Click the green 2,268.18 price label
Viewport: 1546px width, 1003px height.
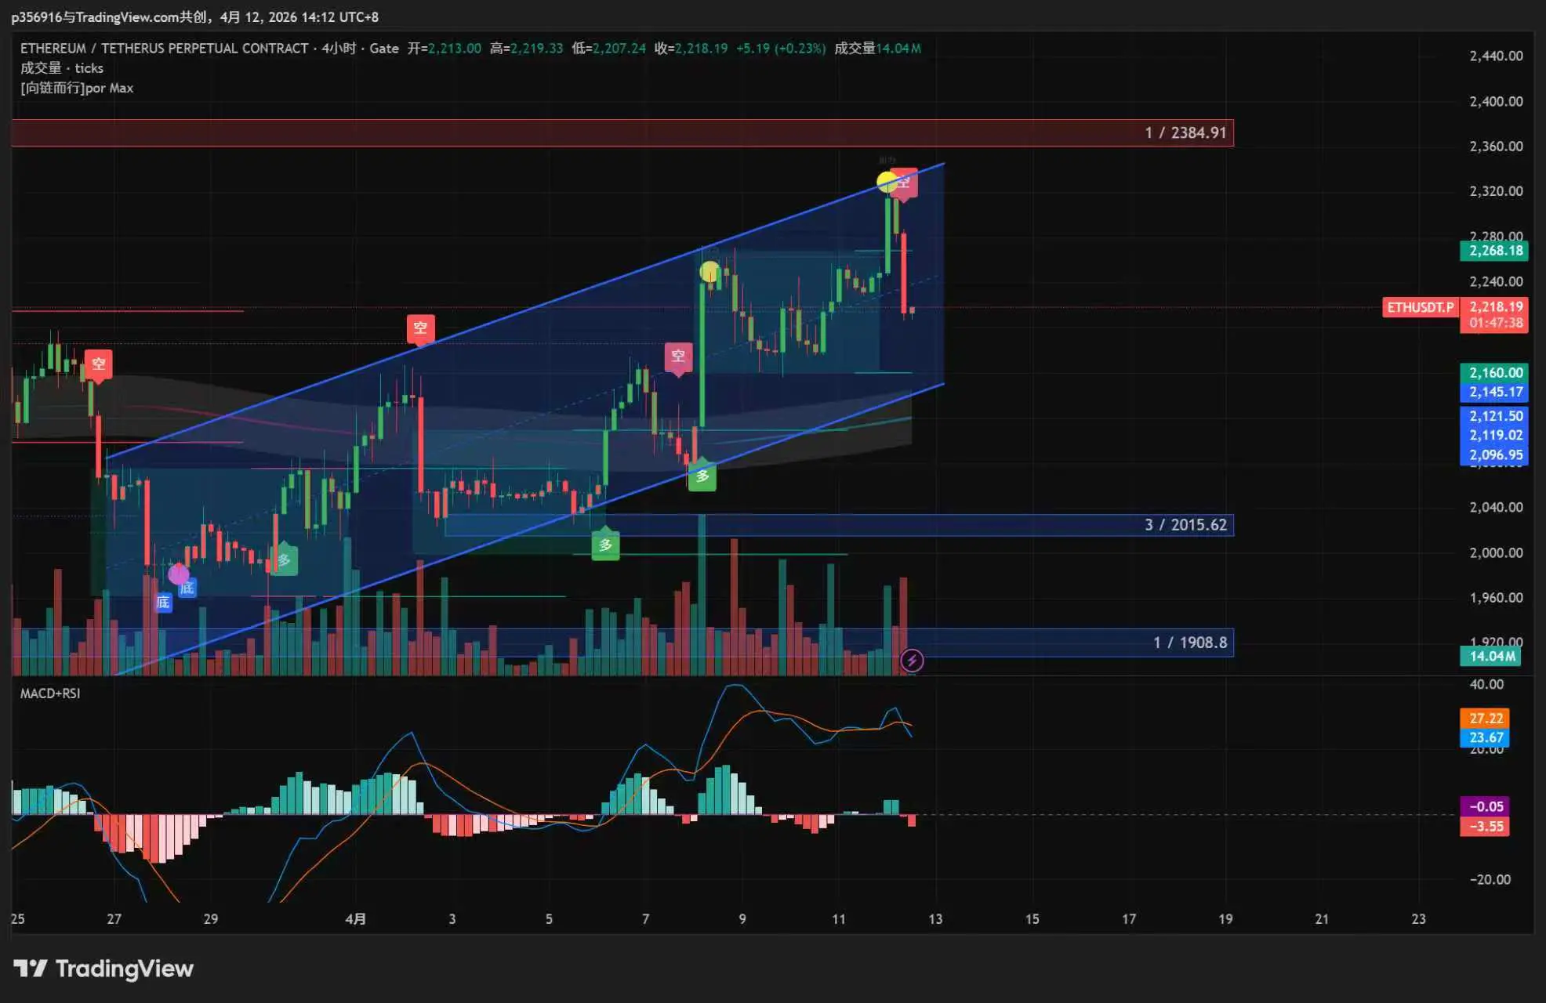(x=1495, y=251)
